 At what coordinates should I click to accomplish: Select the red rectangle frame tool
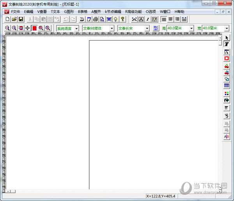click(x=227, y=58)
